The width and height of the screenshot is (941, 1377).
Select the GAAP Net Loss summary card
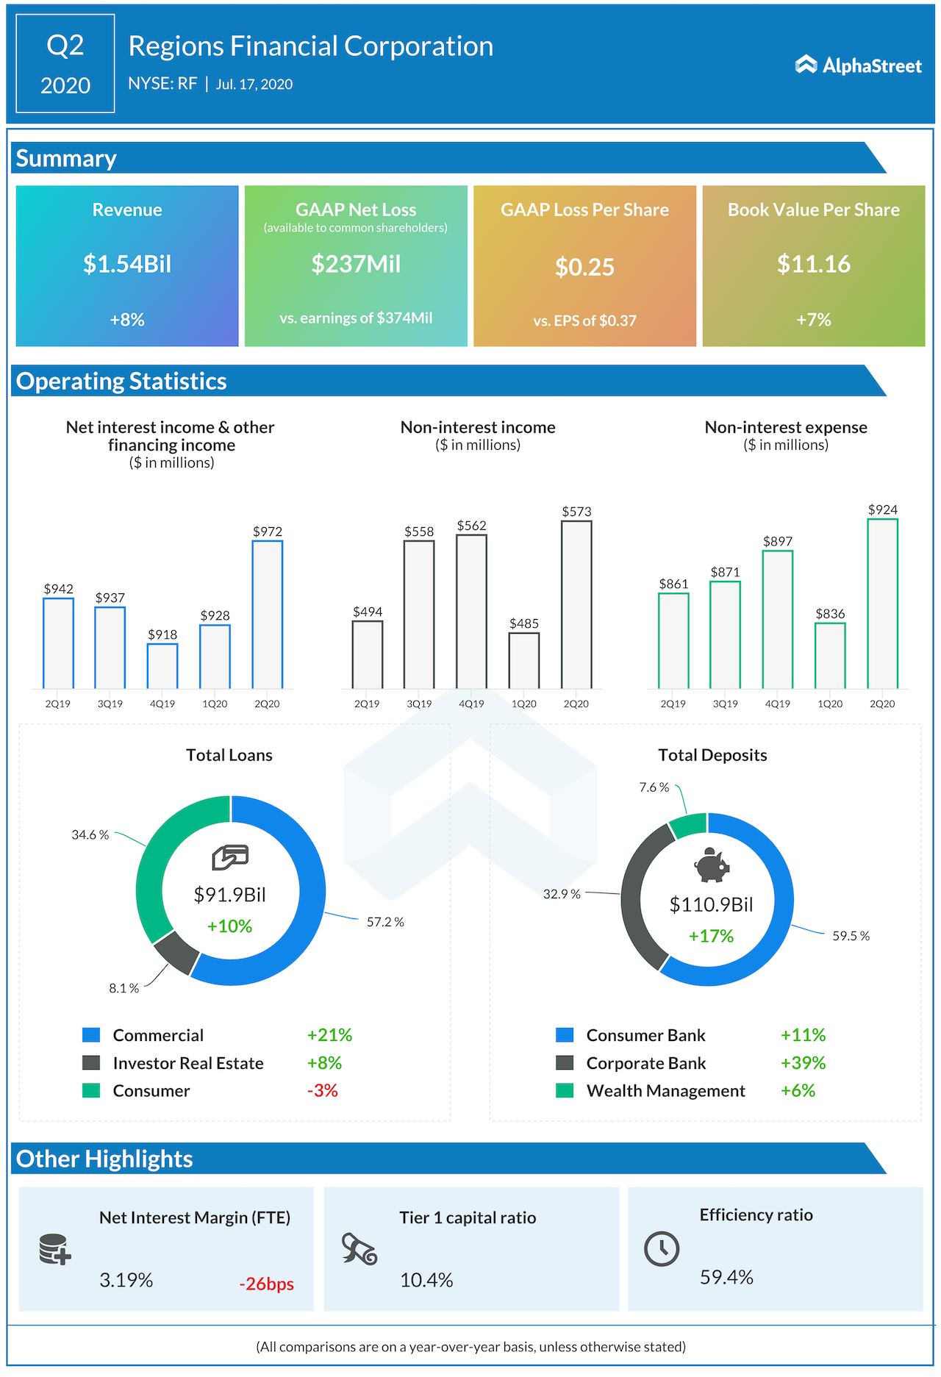[356, 265]
